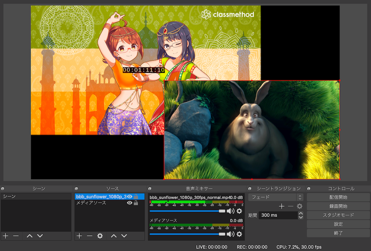Image resolution: width=371 pixels, height=251 pixels.
Task: Open the gear menu for メディアソース mixer track
Action: click(240, 234)
